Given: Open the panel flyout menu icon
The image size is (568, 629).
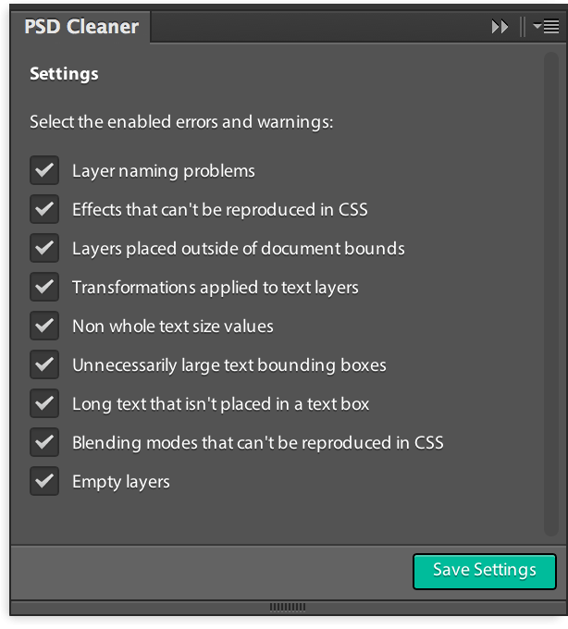Looking at the screenshot, I should coord(547,27).
